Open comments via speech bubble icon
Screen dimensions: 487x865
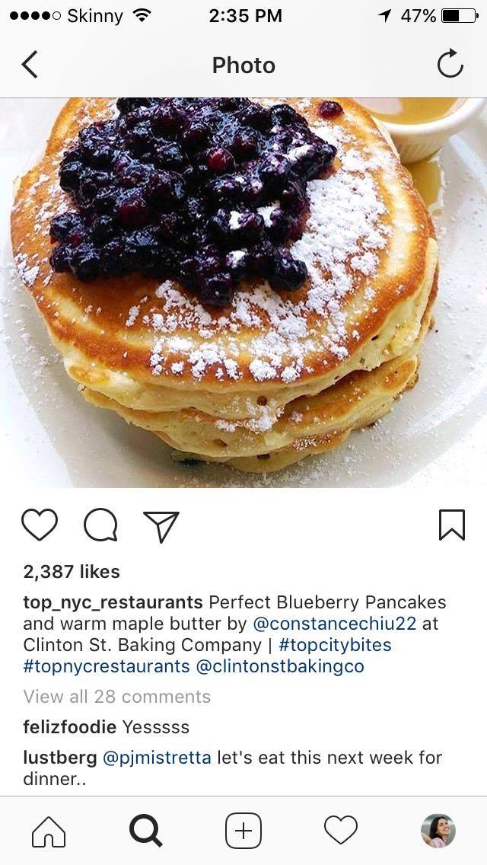tap(100, 525)
